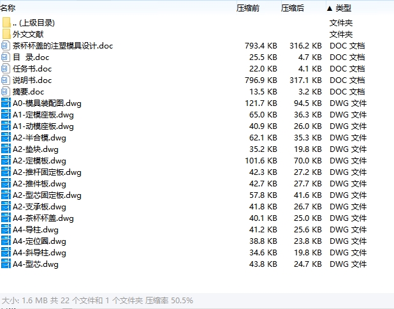This screenshot has width=394, height=309.
Task: Click the doc icon beside 说明书.doc
Action: (x=6, y=80)
